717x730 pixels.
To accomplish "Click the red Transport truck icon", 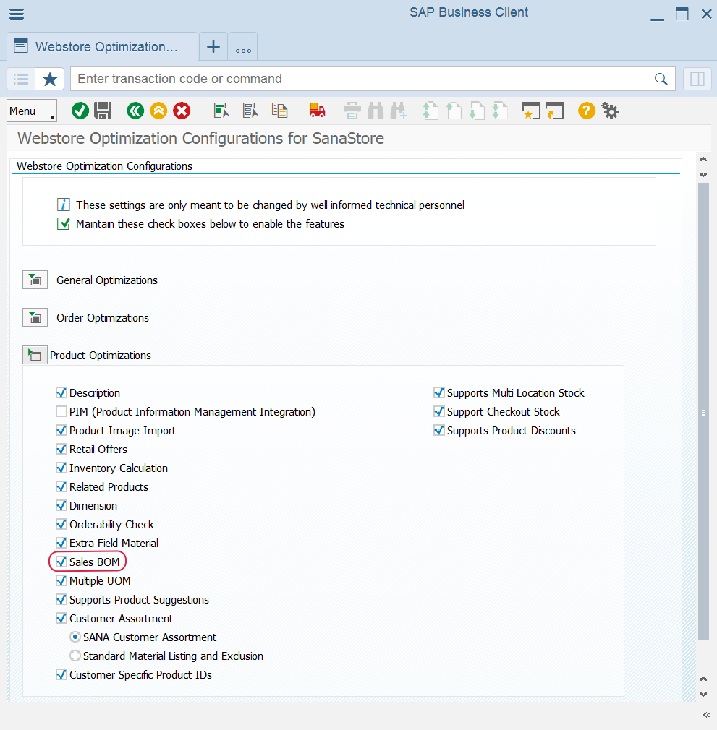I will (318, 111).
